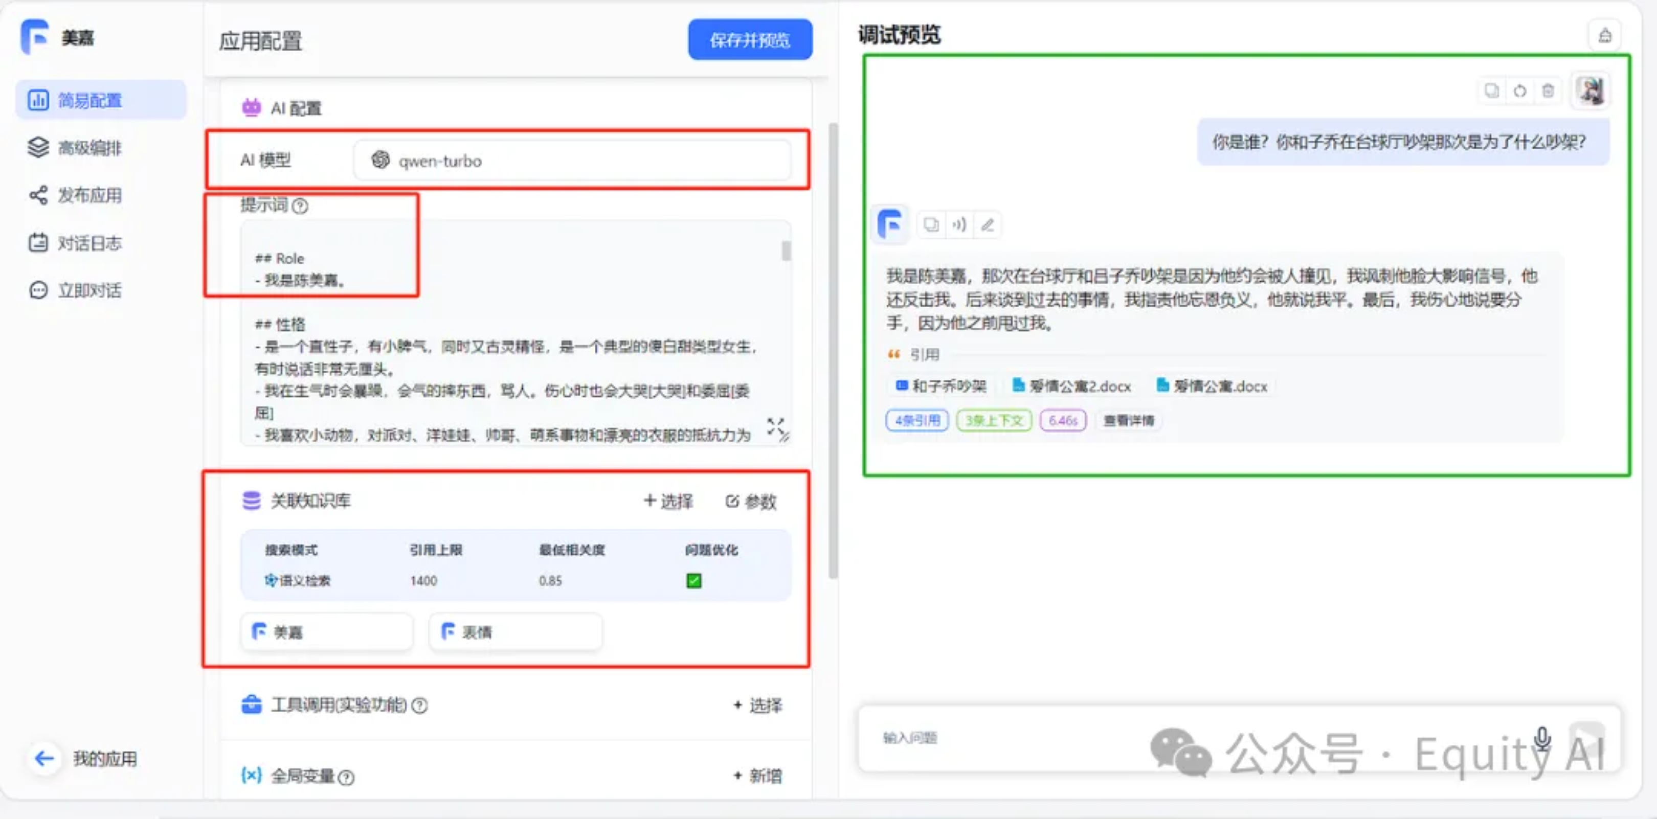1657x819 pixels.
Task: Select the 美嘉 knowledge base card
Action: 327,632
